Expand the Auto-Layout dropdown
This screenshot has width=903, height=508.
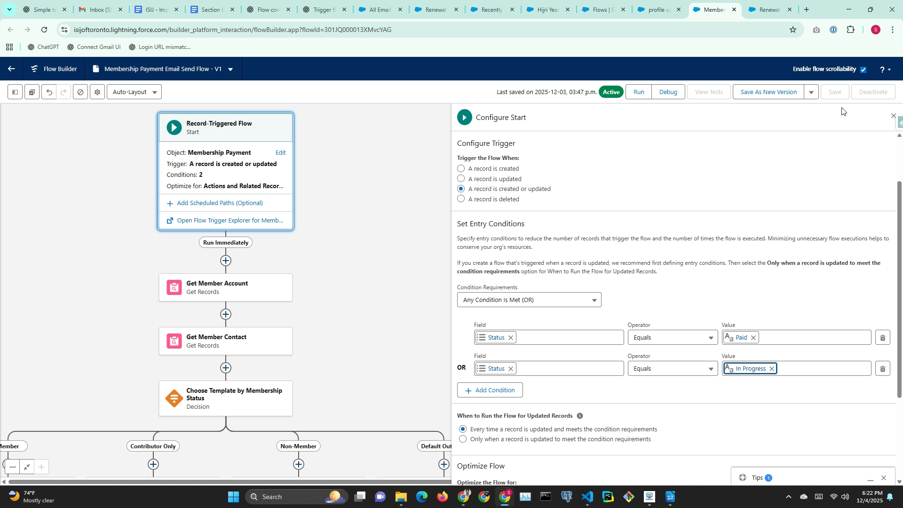[135, 92]
